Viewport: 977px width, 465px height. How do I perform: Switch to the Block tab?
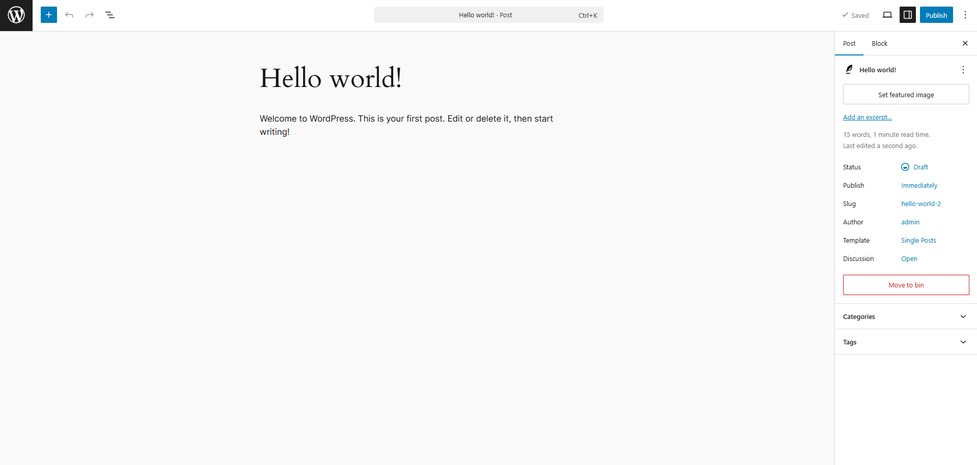[879, 43]
